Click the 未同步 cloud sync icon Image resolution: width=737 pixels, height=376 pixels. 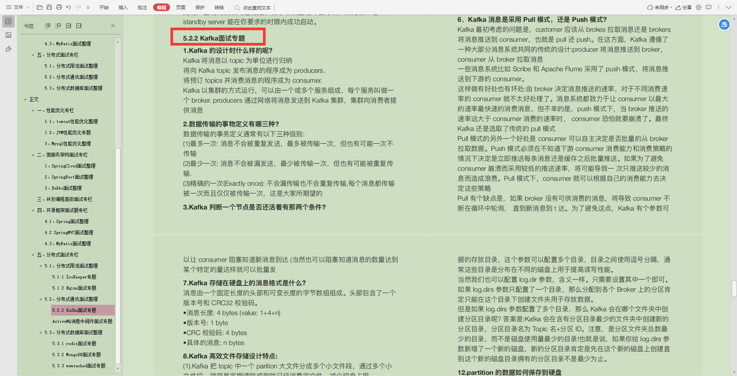650,7
